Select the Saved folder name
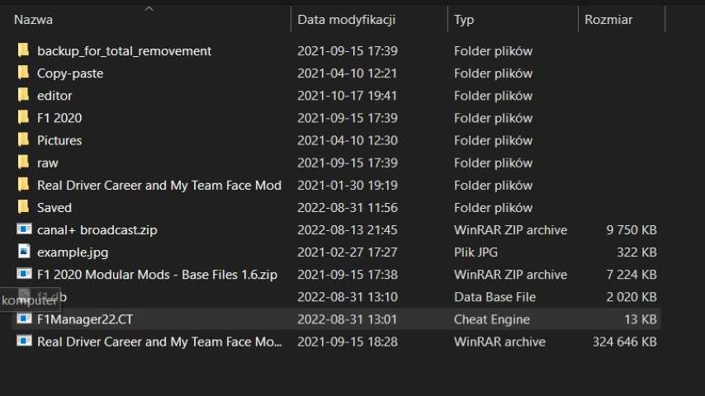705x396 pixels. [x=54, y=207]
